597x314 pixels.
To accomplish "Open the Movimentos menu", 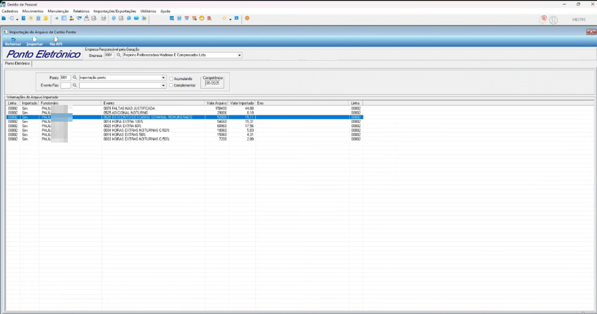I will [x=33, y=11].
